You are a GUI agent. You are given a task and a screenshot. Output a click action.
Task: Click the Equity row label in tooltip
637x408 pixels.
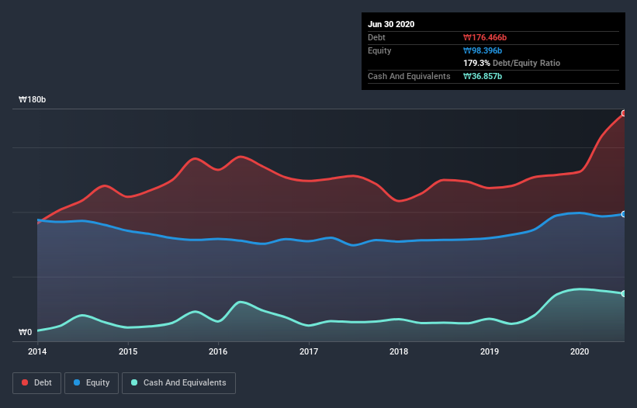pos(379,50)
